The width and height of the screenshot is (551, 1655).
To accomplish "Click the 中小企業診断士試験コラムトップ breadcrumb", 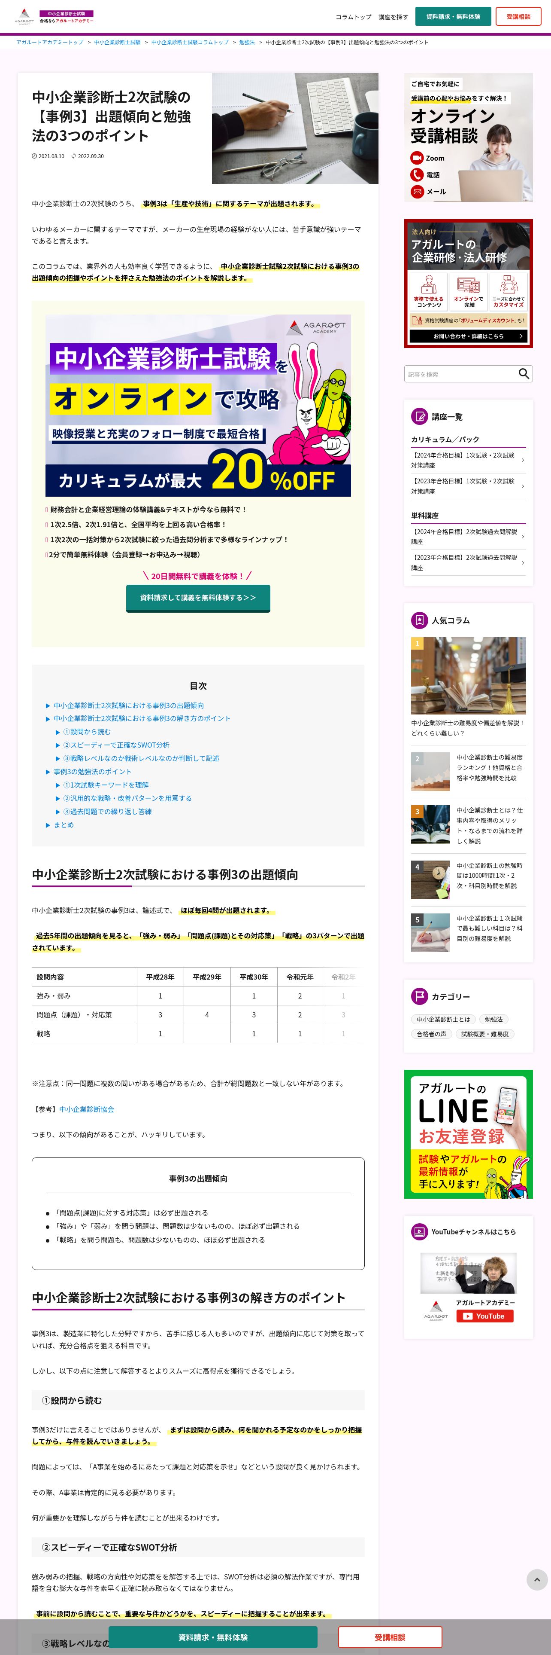I will pyautogui.click(x=189, y=43).
